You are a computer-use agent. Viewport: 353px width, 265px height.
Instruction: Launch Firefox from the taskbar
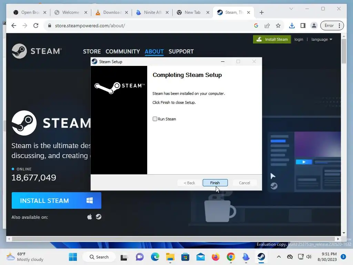tap(216, 257)
